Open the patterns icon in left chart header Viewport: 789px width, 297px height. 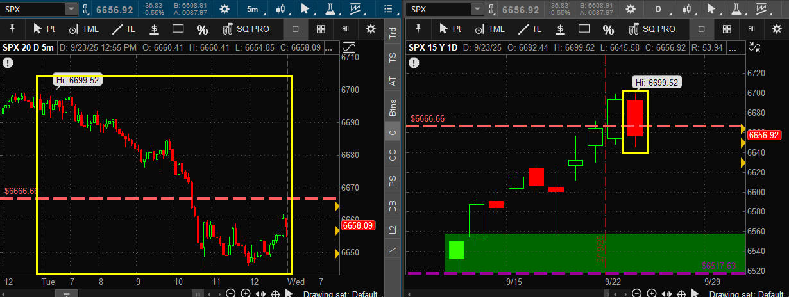(355, 10)
